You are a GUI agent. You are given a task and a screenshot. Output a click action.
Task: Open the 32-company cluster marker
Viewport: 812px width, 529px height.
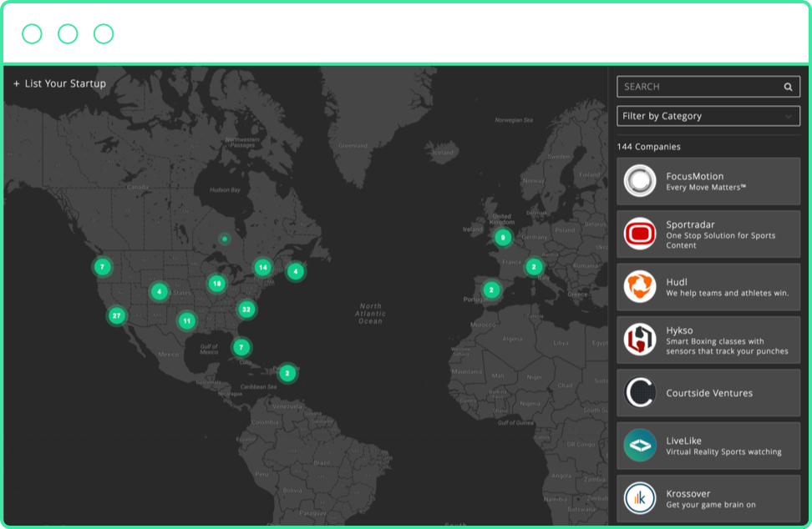point(246,310)
